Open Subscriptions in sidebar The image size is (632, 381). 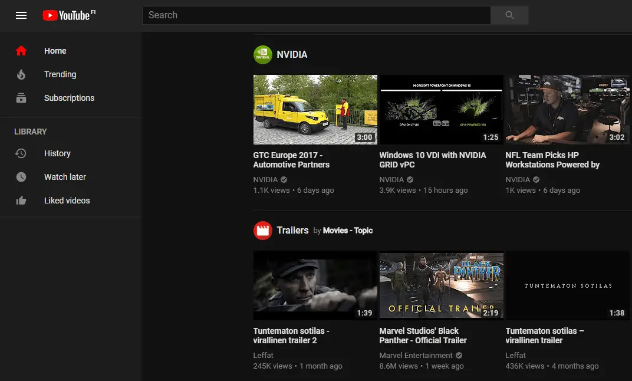(71, 98)
